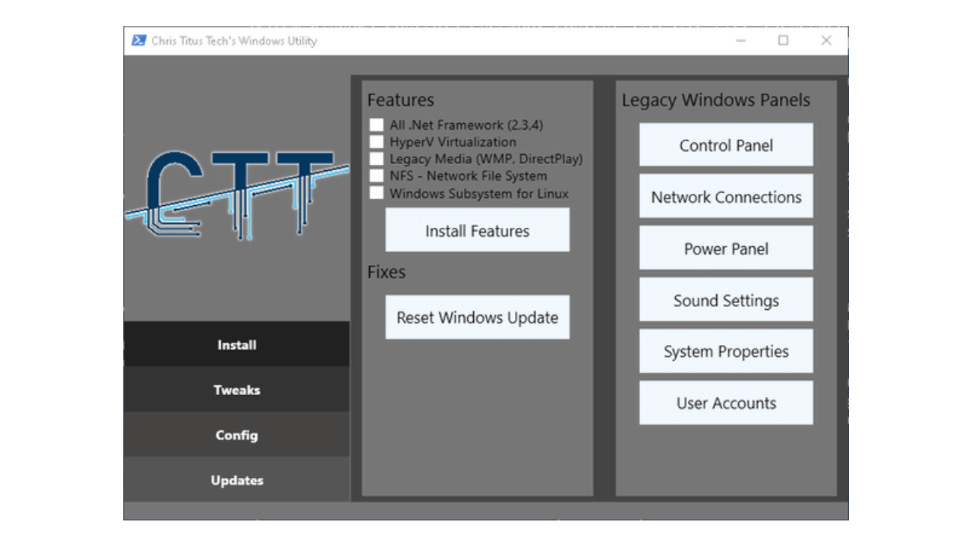Open Sound Settings panel
The height and width of the screenshot is (547, 972).
pyautogui.click(x=726, y=300)
